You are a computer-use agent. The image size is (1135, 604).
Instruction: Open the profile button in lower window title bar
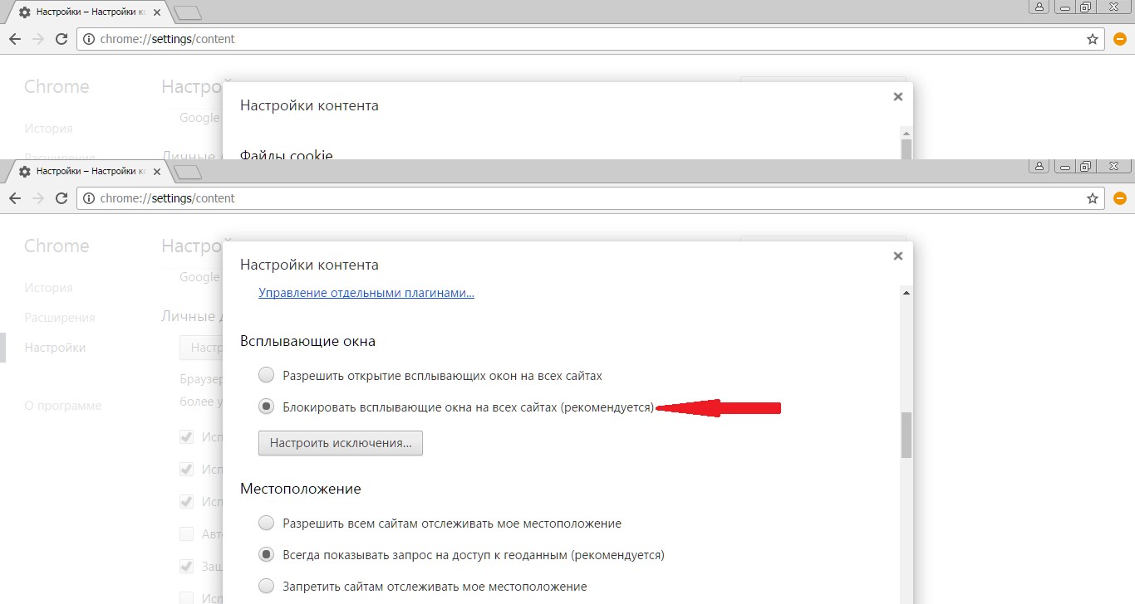(1039, 166)
